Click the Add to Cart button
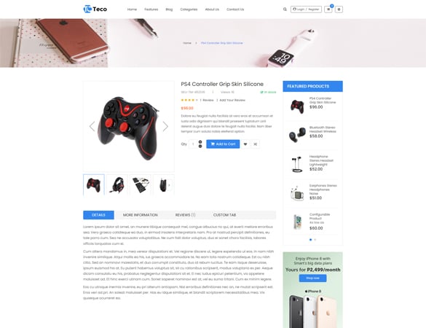This screenshot has height=328, width=426. [223, 144]
